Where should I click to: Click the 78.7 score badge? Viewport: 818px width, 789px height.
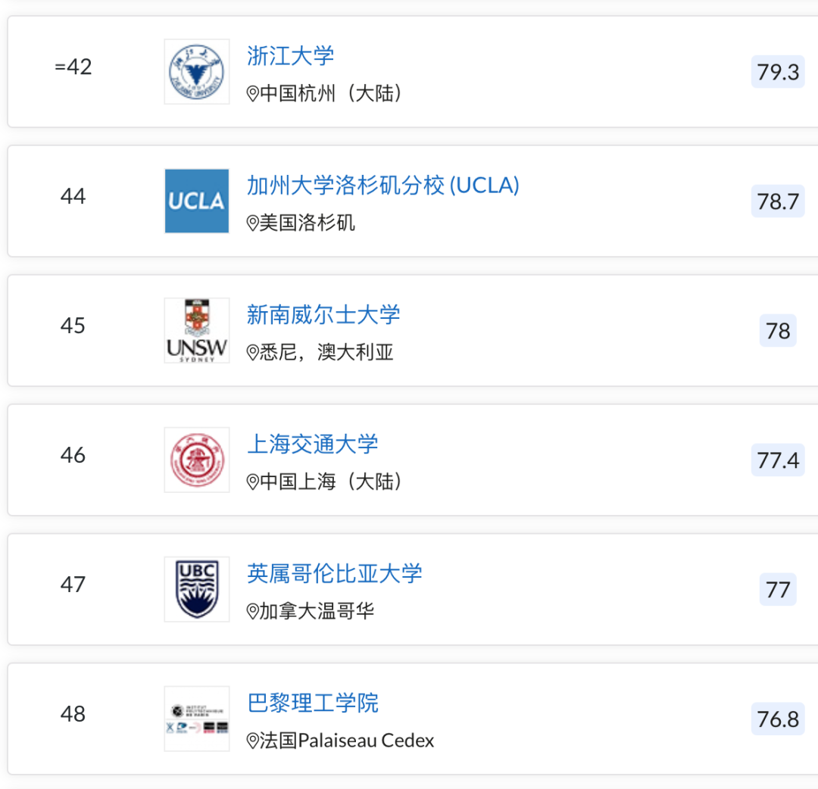[778, 201]
